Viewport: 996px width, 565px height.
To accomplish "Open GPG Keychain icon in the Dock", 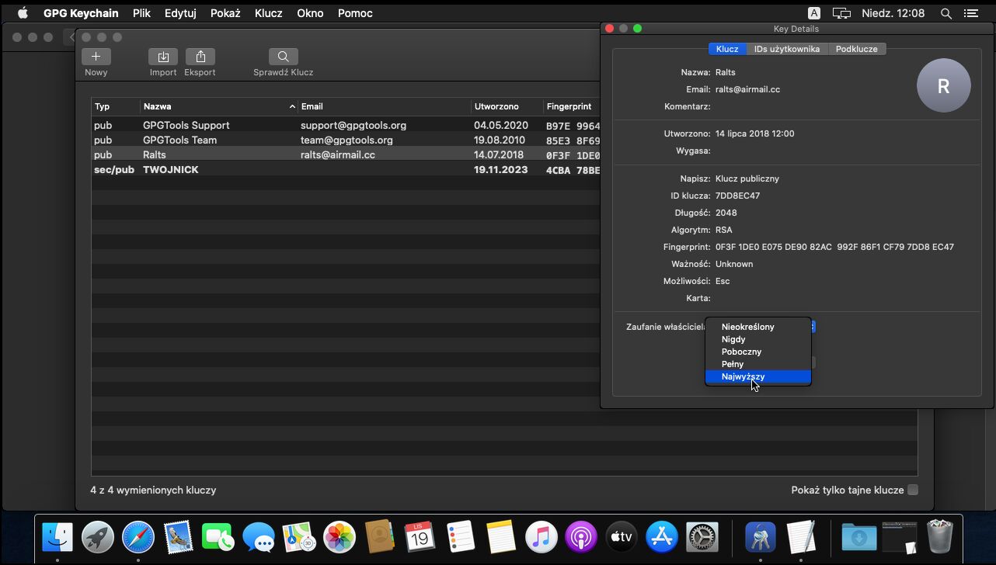I will (760, 537).
